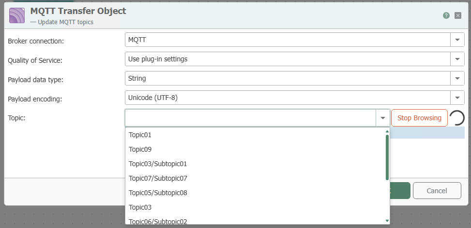Select the plain Topic03 entry
This screenshot has width=471, height=228.
(x=255, y=207)
